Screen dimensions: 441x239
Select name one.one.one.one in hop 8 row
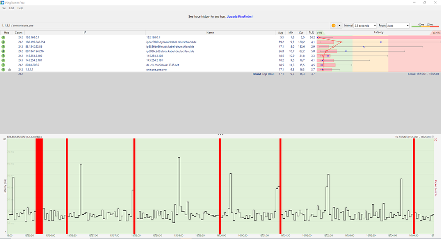[156, 69]
